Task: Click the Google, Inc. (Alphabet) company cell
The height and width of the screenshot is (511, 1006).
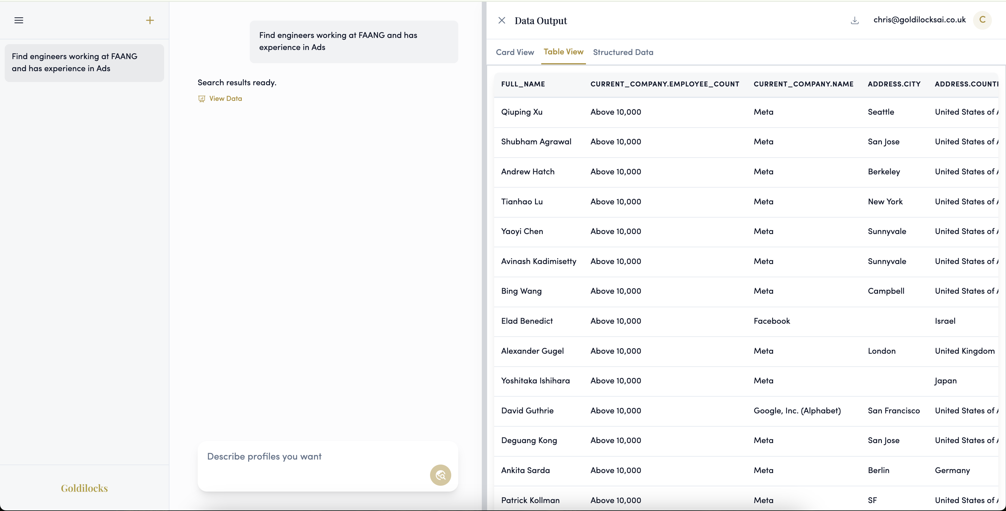Action: coord(797,411)
